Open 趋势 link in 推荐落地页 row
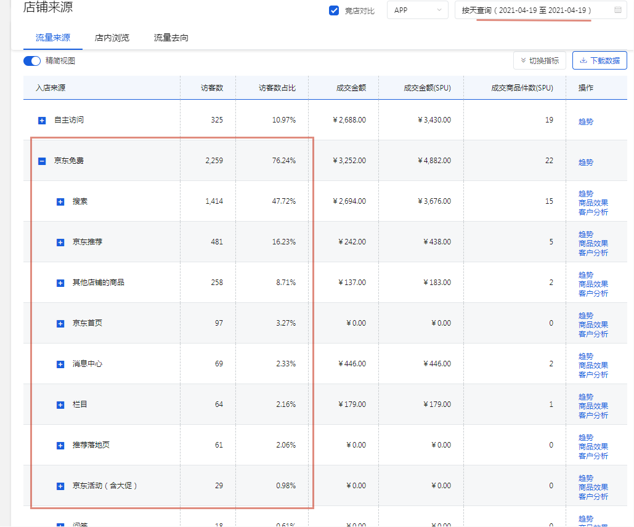This screenshot has height=527, width=634. tap(586, 437)
